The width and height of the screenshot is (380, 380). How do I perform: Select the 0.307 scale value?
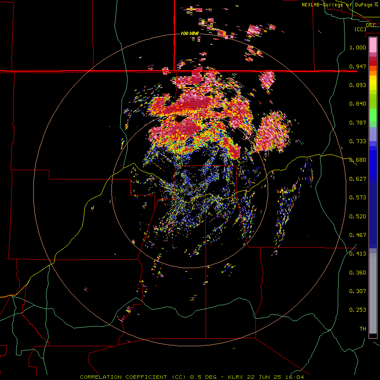[358, 291]
